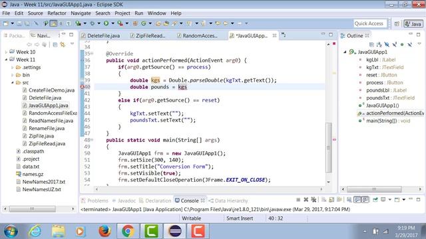The image size is (426, 239).
Task: Open the Debug button dropdown arrow
Action: point(99,24)
